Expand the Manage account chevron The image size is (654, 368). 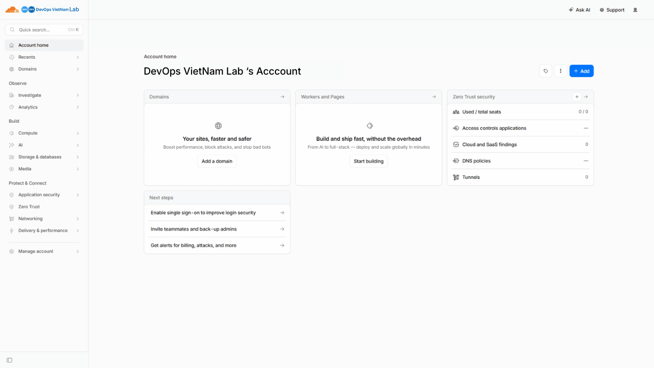click(78, 251)
